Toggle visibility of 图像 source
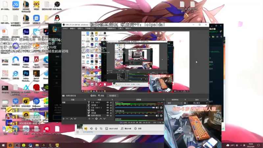The height and width of the screenshot is (148, 263). coord(108,110)
